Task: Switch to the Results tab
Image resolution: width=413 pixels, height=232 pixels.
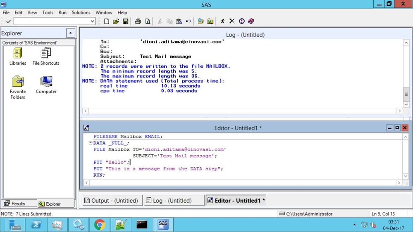Action: [15, 204]
